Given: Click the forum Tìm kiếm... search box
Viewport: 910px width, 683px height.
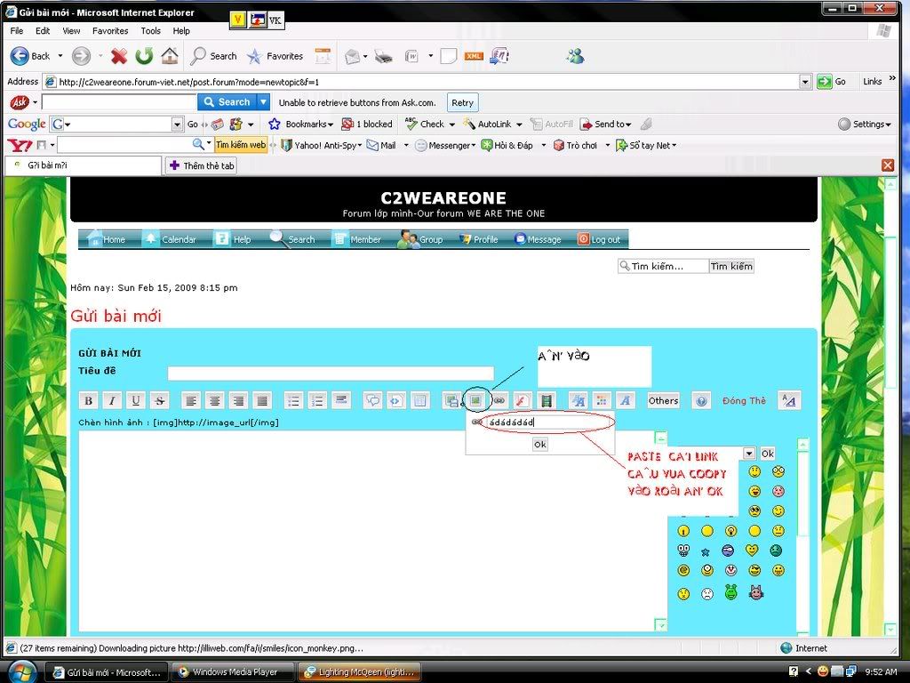Looking at the screenshot, I should pyautogui.click(x=663, y=266).
